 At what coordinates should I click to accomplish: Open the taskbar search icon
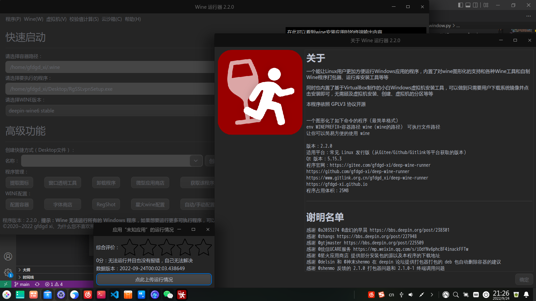click(x=456, y=295)
